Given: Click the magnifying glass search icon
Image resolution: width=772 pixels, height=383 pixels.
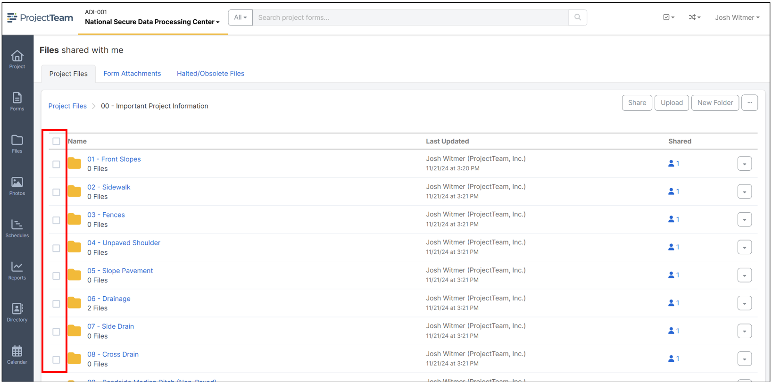Looking at the screenshot, I should point(577,17).
